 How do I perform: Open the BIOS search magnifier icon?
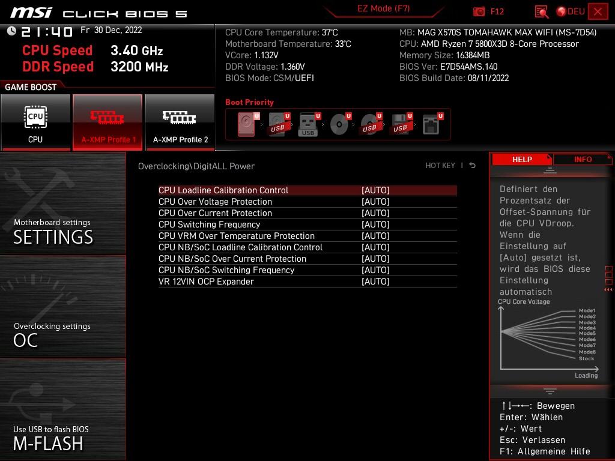point(541,12)
